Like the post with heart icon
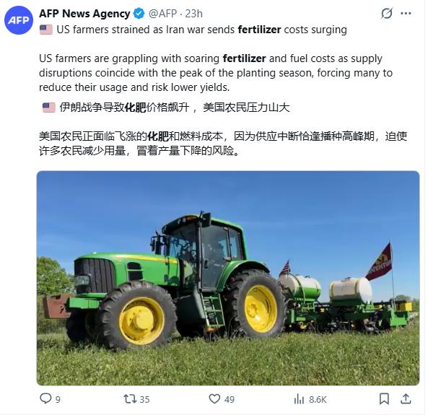This screenshot has width=428, height=415. 214,399
